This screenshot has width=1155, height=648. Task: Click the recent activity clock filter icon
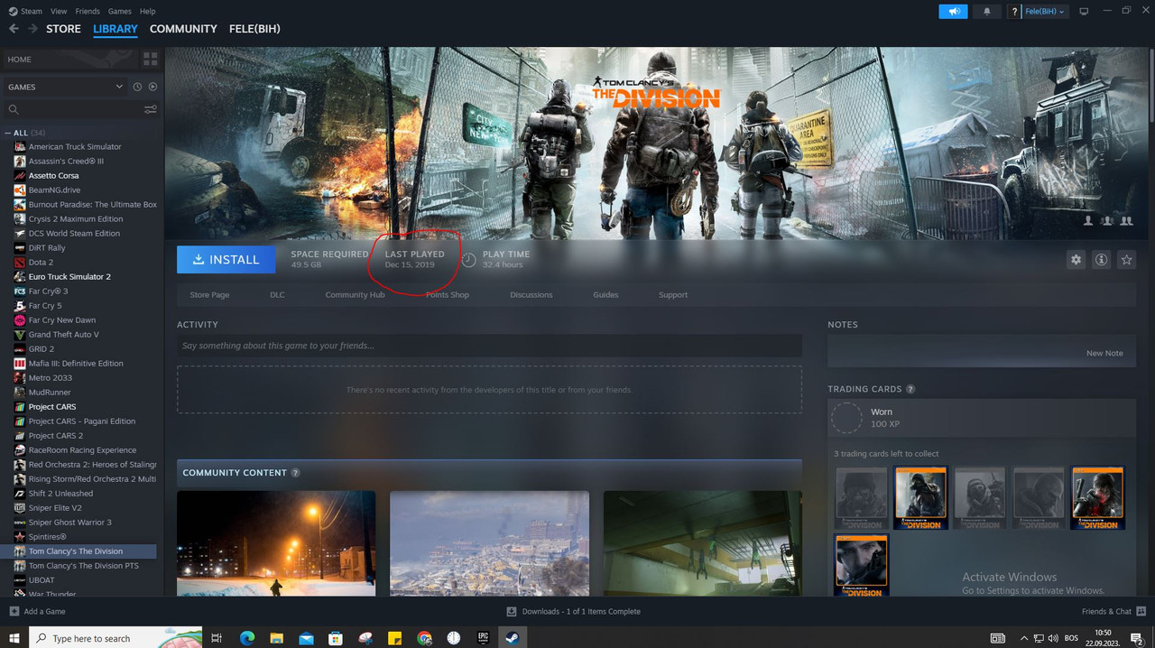137,87
